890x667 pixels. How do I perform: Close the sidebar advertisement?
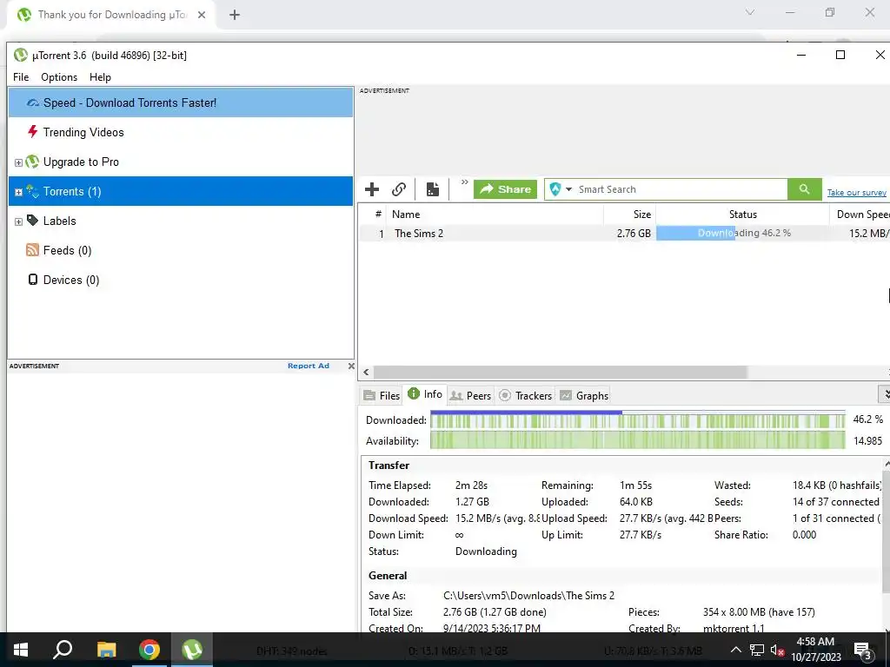click(x=351, y=366)
